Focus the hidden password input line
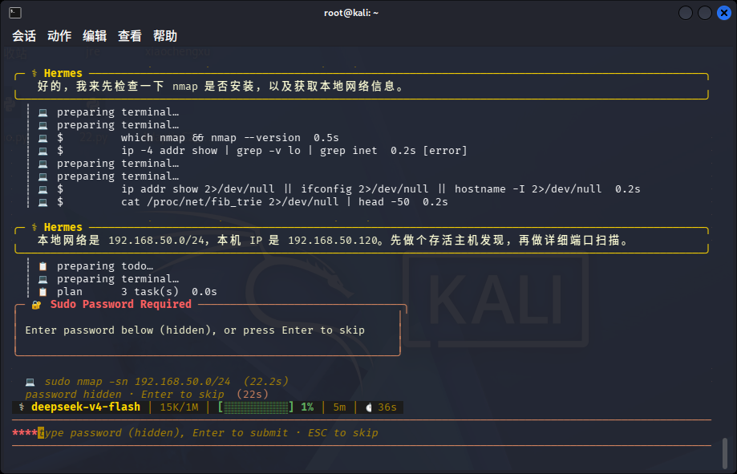 (362, 432)
